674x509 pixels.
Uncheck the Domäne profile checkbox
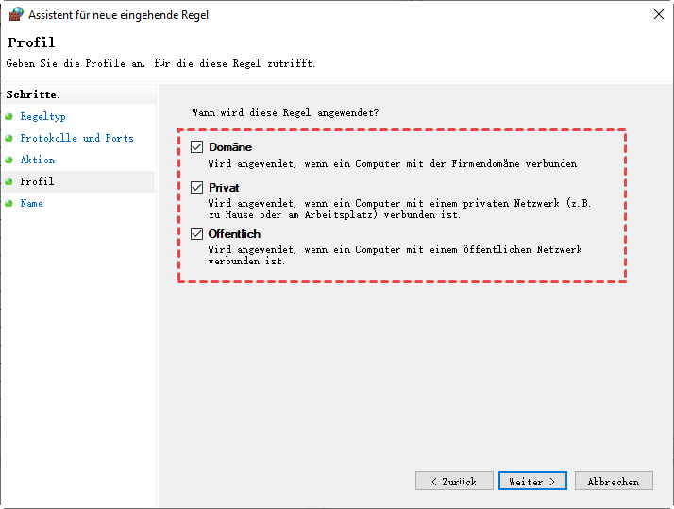pyautogui.click(x=197, y=147)
